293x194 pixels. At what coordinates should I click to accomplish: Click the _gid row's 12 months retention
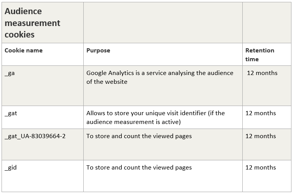pyautogui.click(x=260, y=168)
